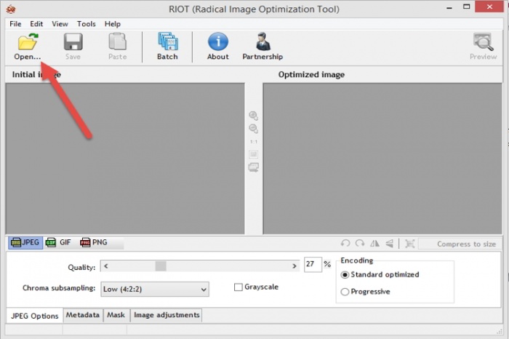Image resolution: width=509 pixels, height=339 pixels.
Task: Open the Tools menu
Action: (87, 24)
